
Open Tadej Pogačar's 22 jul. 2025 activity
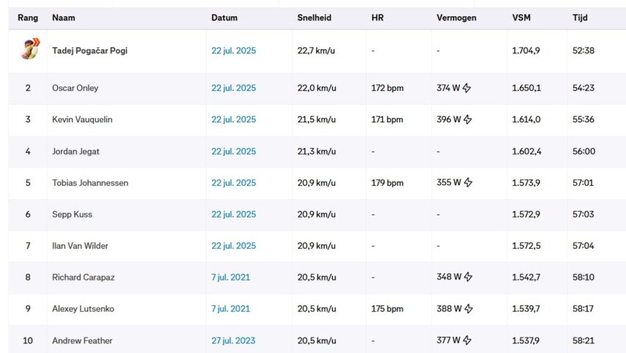click(x=234, y=51)
